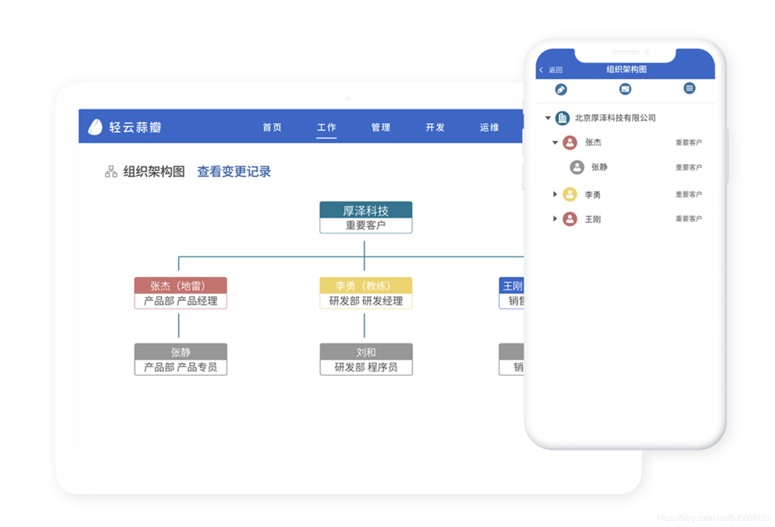This screenshot has width=775, height=527.
Task: Tap the edit pencil icon on phone
Action: (x=561, y=89)
